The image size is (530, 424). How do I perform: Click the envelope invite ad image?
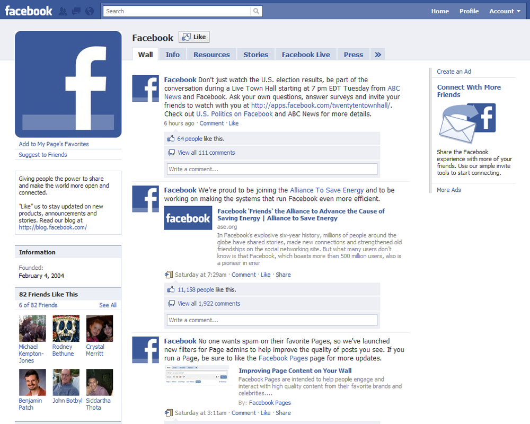[467, 123]
